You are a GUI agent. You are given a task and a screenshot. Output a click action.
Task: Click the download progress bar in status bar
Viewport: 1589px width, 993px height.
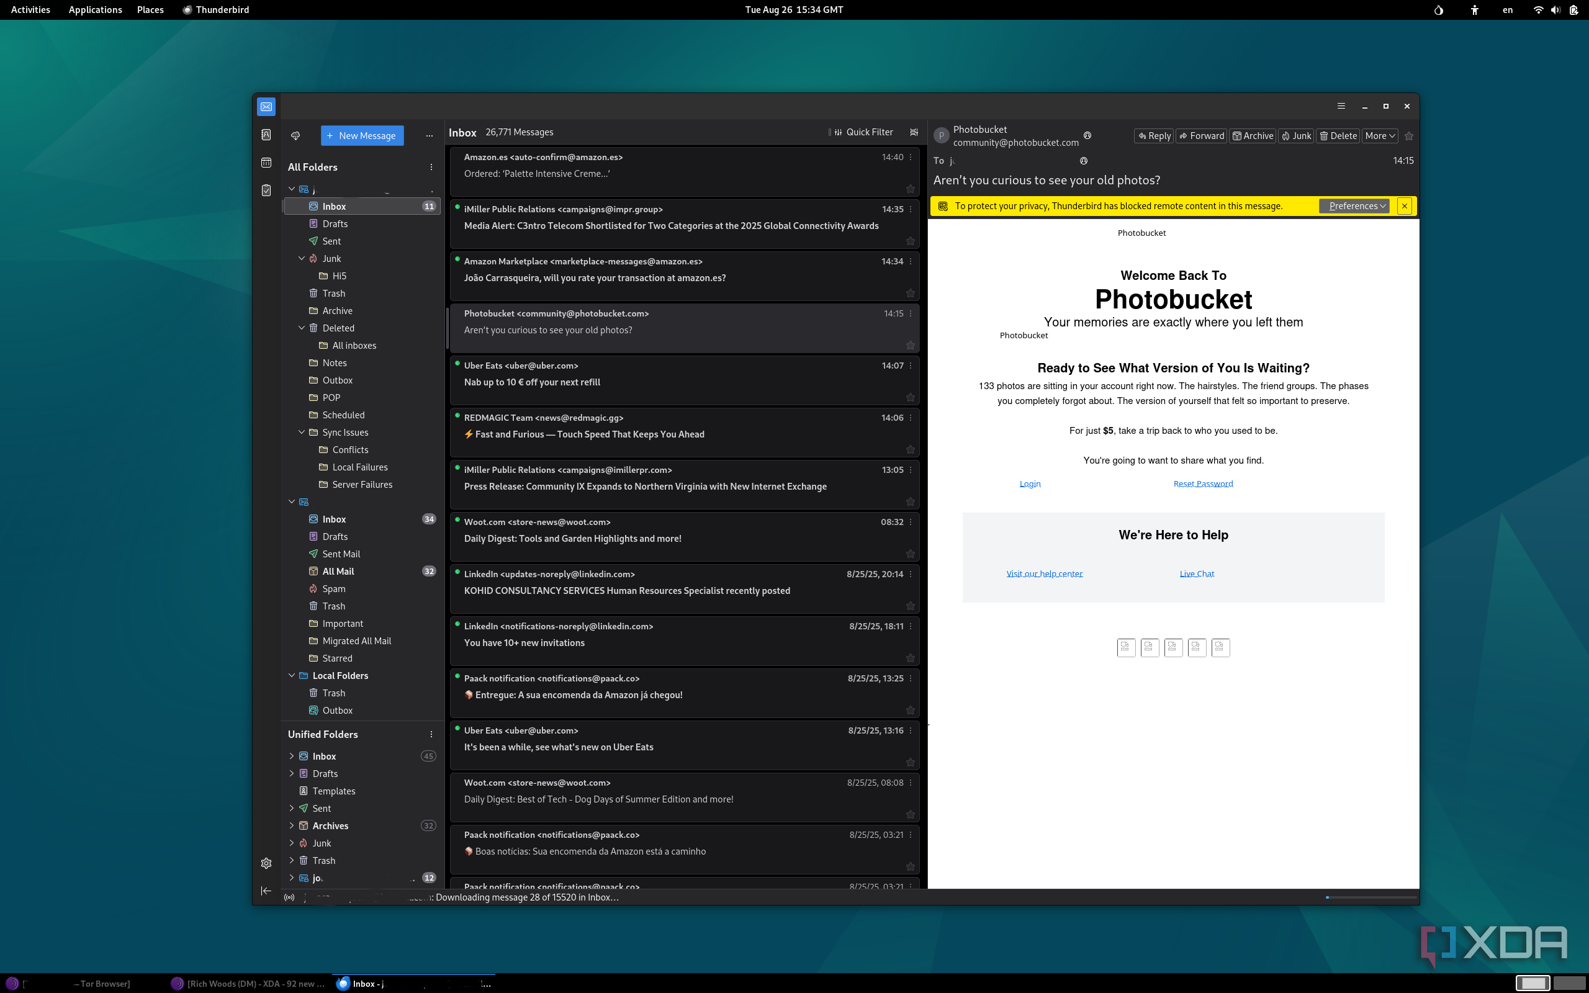coord(1371,897)
